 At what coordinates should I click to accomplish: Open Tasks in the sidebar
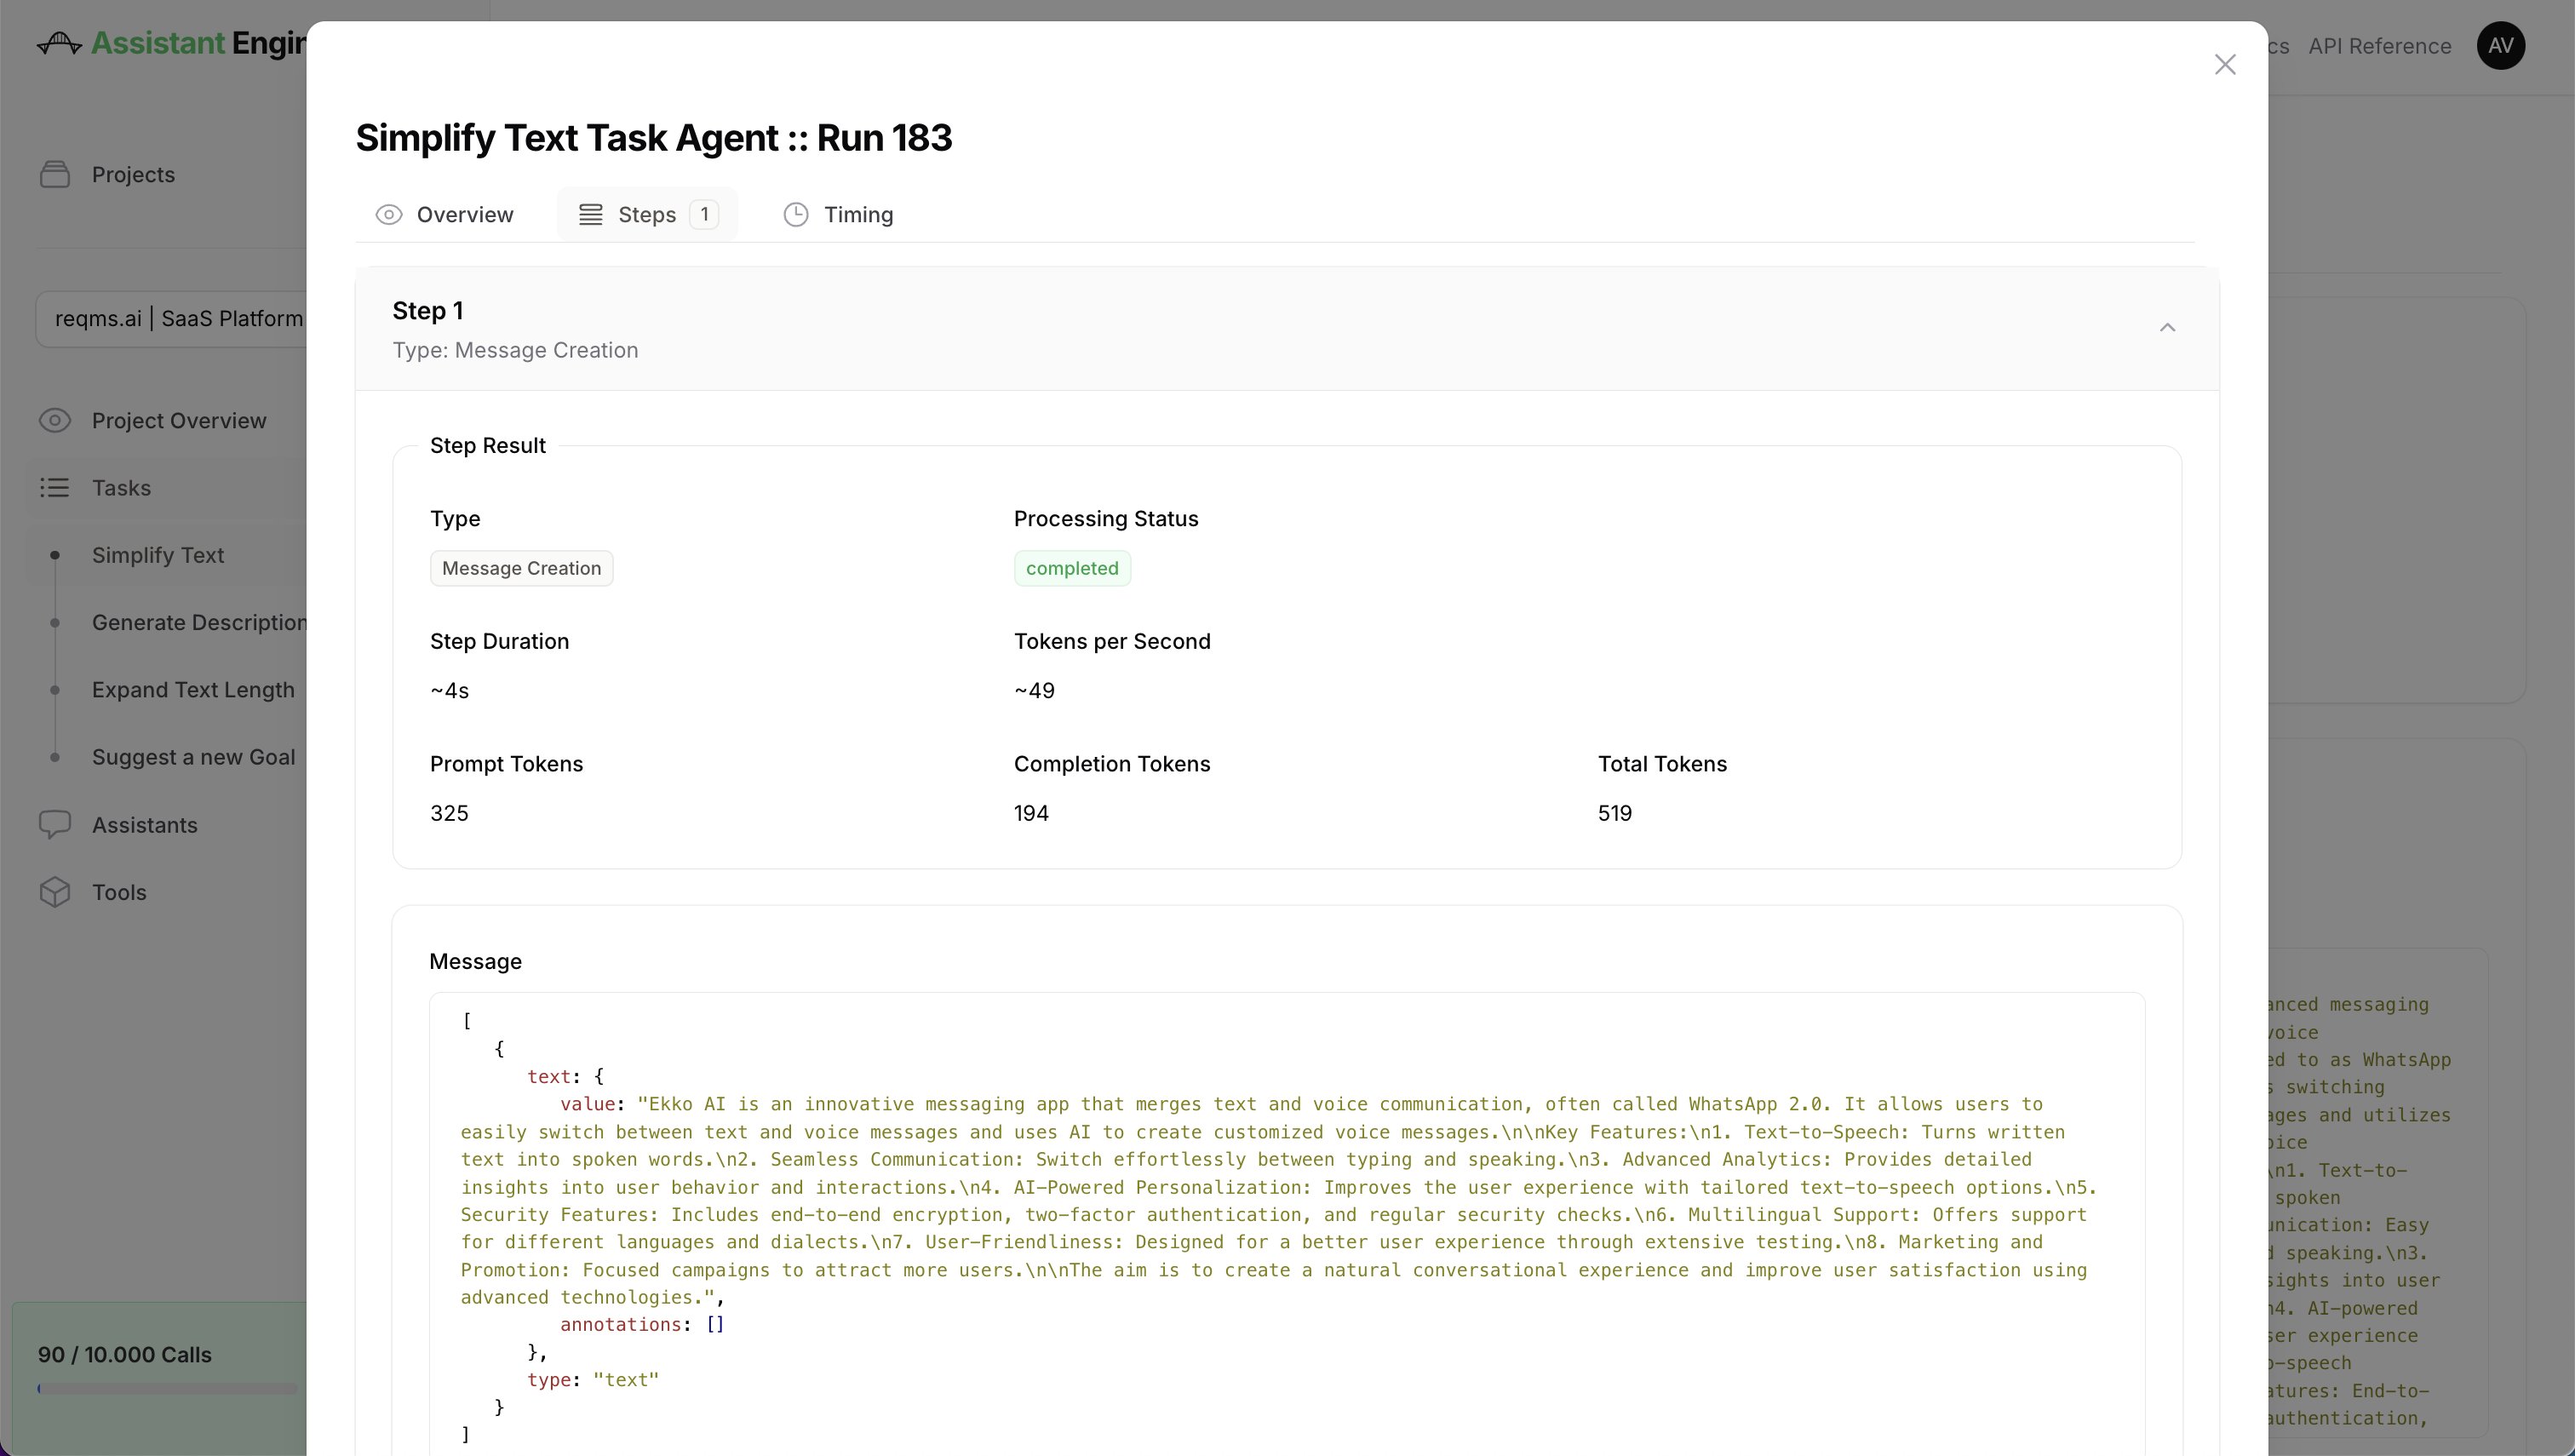coord(122,488)
